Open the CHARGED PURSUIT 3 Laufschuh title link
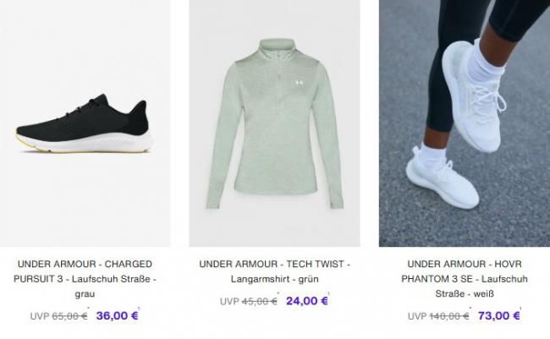Viewport: 550px width, 339px height. (x=85, y=279)
